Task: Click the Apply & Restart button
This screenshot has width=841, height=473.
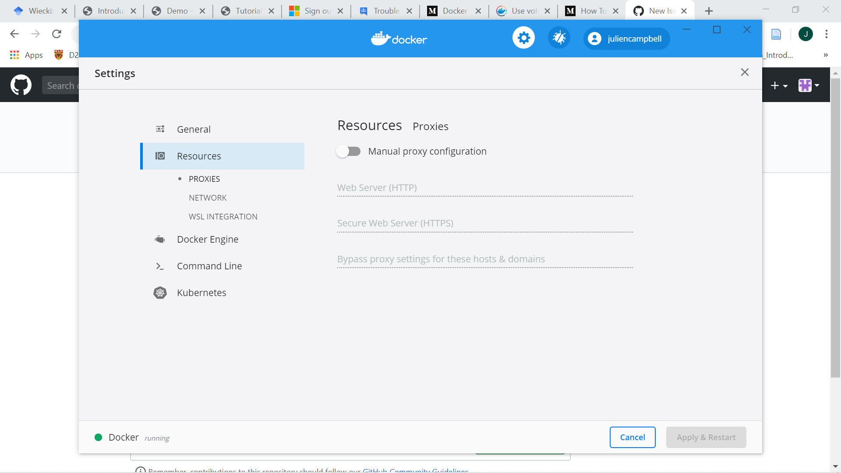Action: 707,437
